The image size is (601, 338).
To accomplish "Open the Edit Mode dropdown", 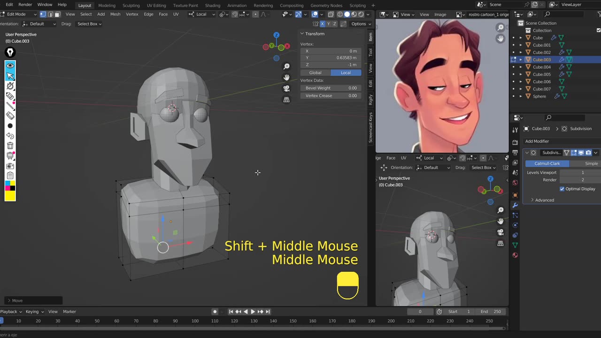I will pos(19,14).
